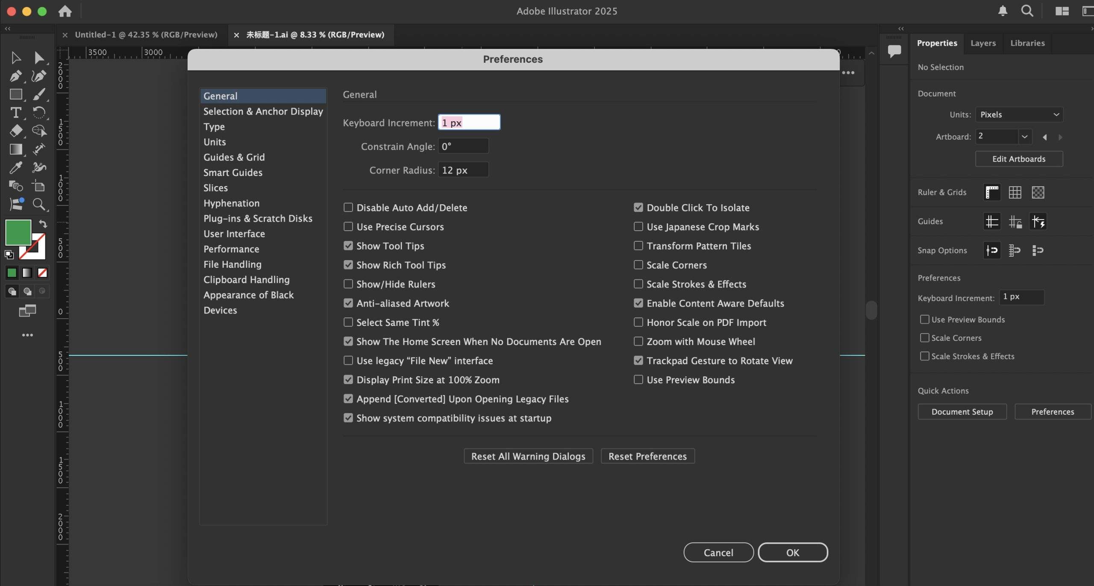Screen dimensions: 1094x586
Task: Select the Type tool
Action: [x=15, y=112]
